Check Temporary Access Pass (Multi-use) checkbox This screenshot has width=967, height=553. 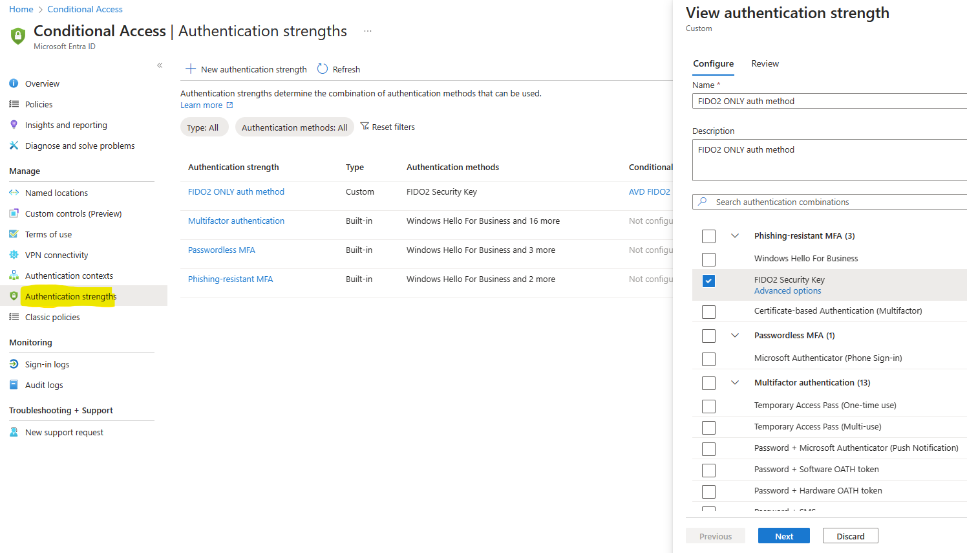[x=709, y=428]
